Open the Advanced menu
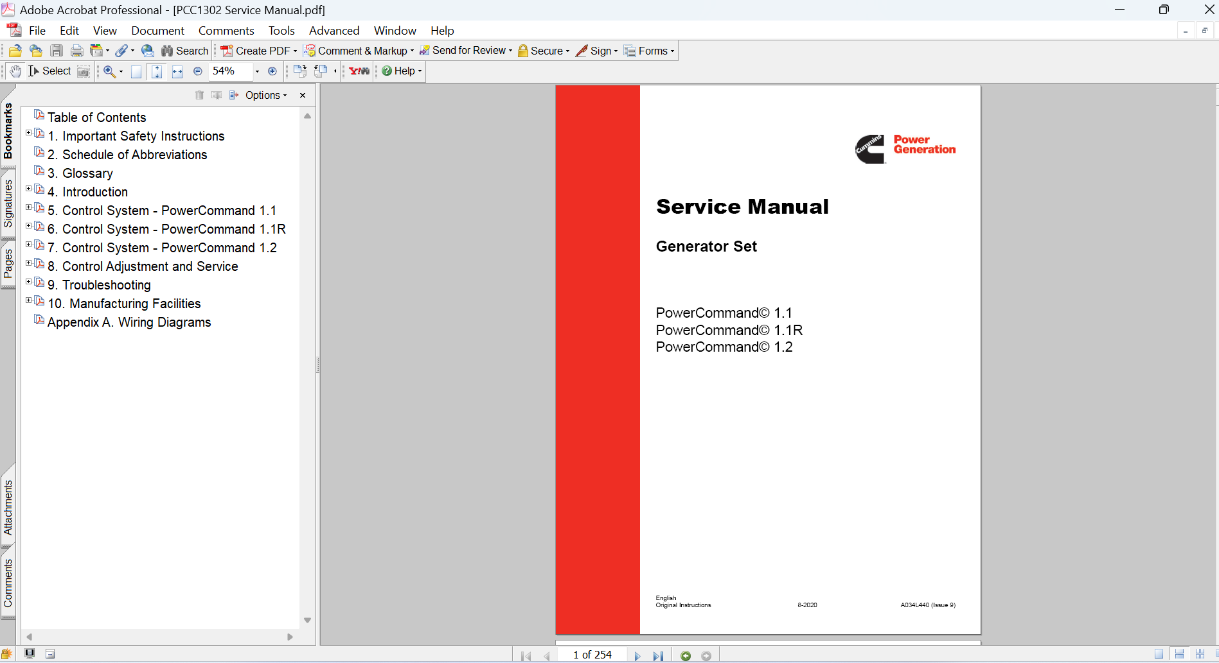This screenshot has height=663, width=1219. 334,31
